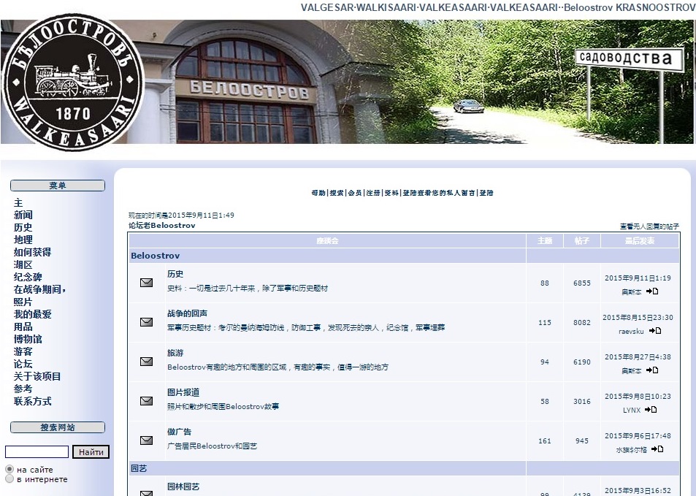This screenshot has width=696, height=496.
Task: Open the 旅游 forum link
Action: pos(175,353)
